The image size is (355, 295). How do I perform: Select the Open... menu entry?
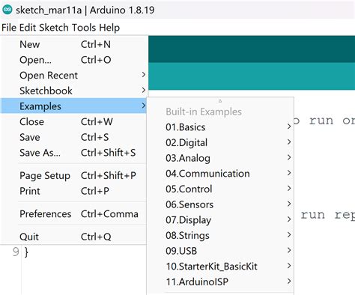click(73, 60)
